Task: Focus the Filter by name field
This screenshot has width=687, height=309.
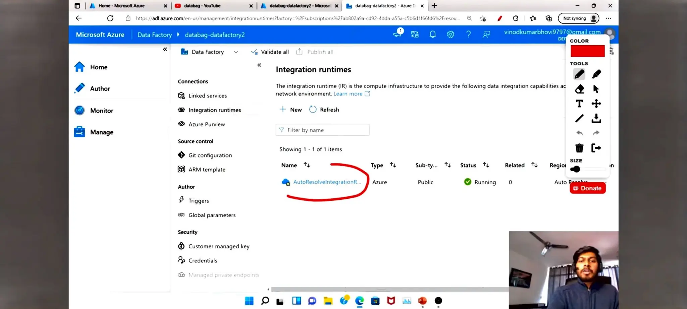Action: (322, 130)
